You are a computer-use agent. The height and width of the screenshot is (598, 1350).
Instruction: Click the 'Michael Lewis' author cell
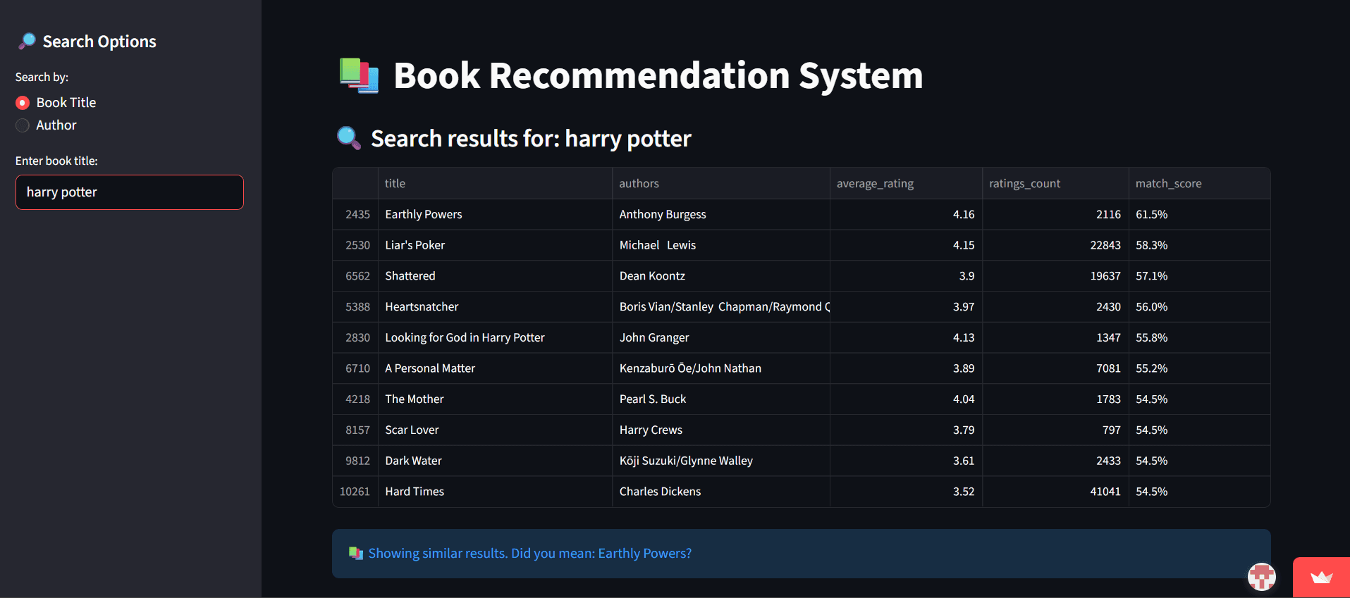tap(720, 245)
